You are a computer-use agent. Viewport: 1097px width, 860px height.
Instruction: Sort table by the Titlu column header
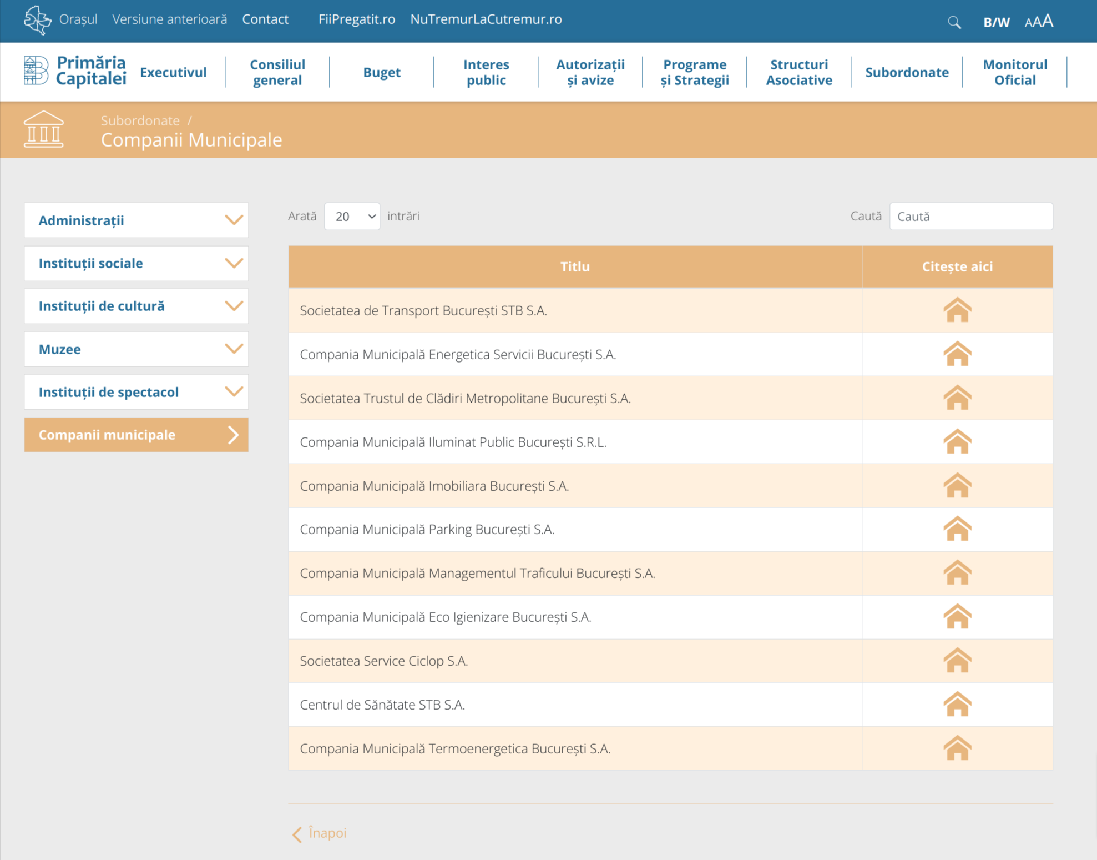click(574, 266)
